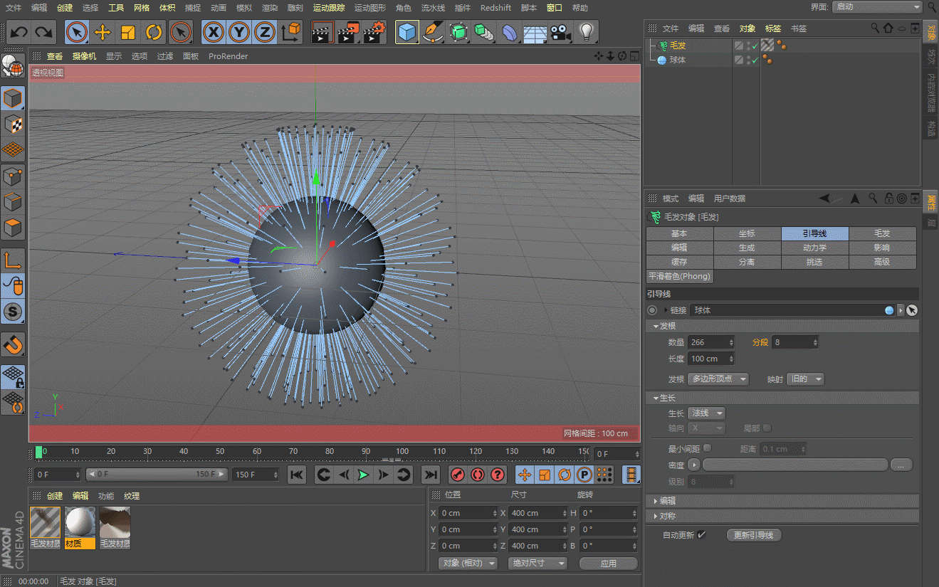939x587 pixels.
Task: Expand the Symmetry (对称) section
Action: [x=667, y=516]
